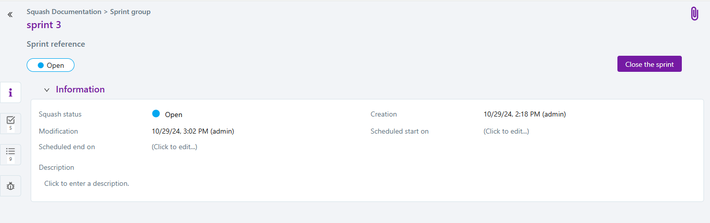Click the Open value of Squash status
The width and height of the screenshot is (710, 223).
(174, 115)
